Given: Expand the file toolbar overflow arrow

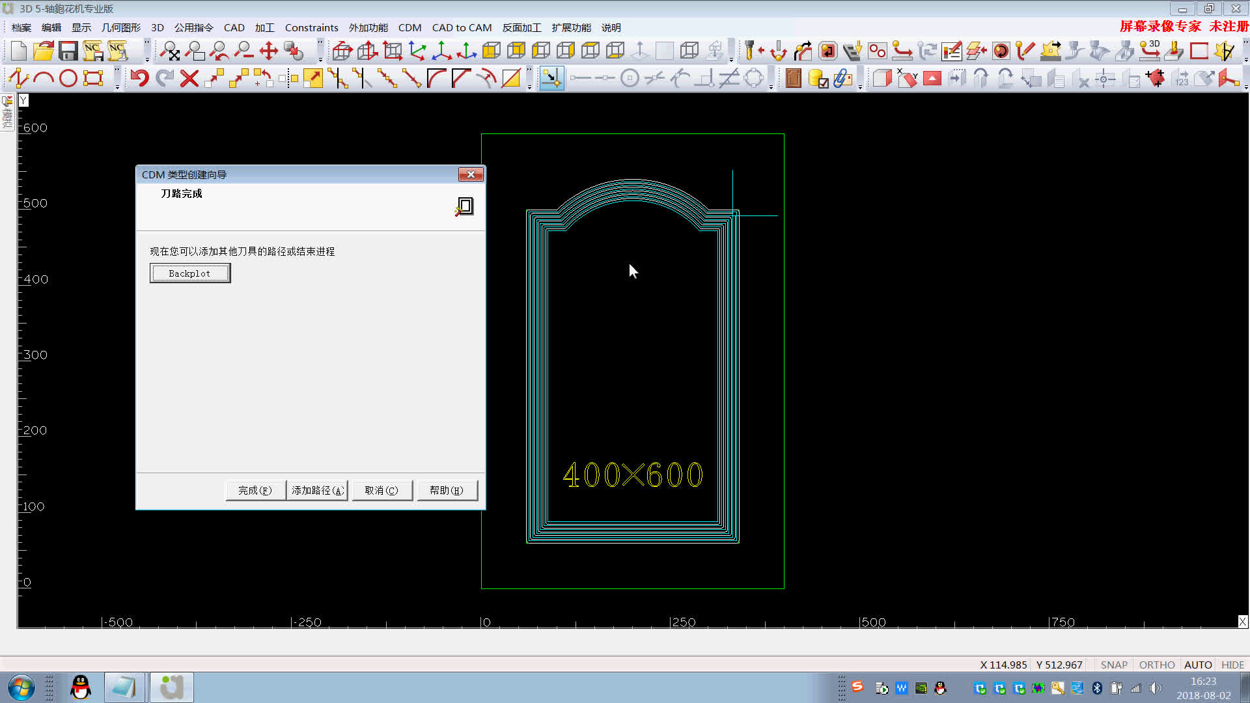Looking at the screenshot, I should pyautogui.click(x=147, y=59).
